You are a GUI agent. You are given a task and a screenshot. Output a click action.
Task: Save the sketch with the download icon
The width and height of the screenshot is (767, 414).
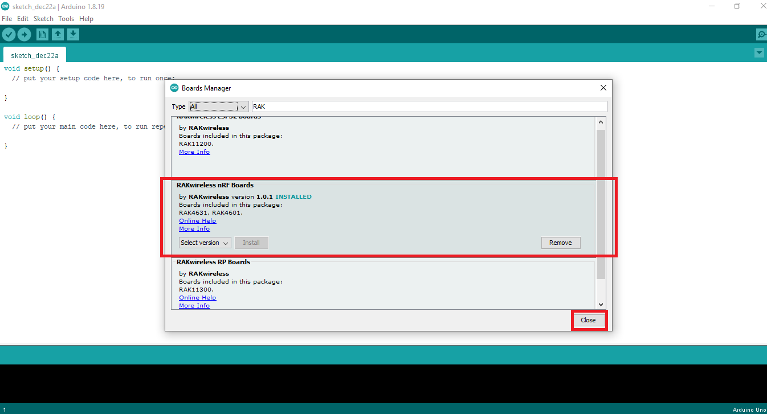[x=73, y=34]
